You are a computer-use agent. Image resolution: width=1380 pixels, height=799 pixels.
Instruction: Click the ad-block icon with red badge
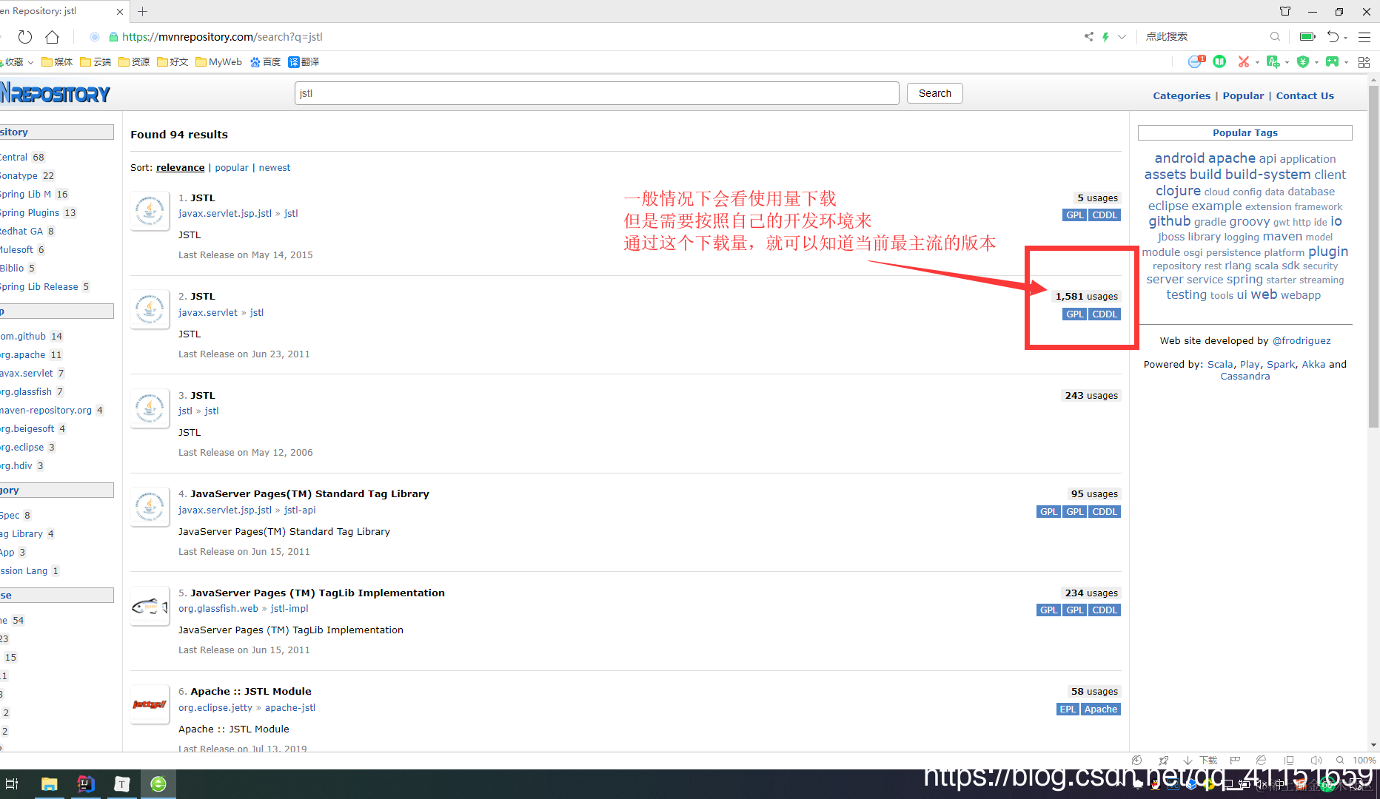[1196, 61]
